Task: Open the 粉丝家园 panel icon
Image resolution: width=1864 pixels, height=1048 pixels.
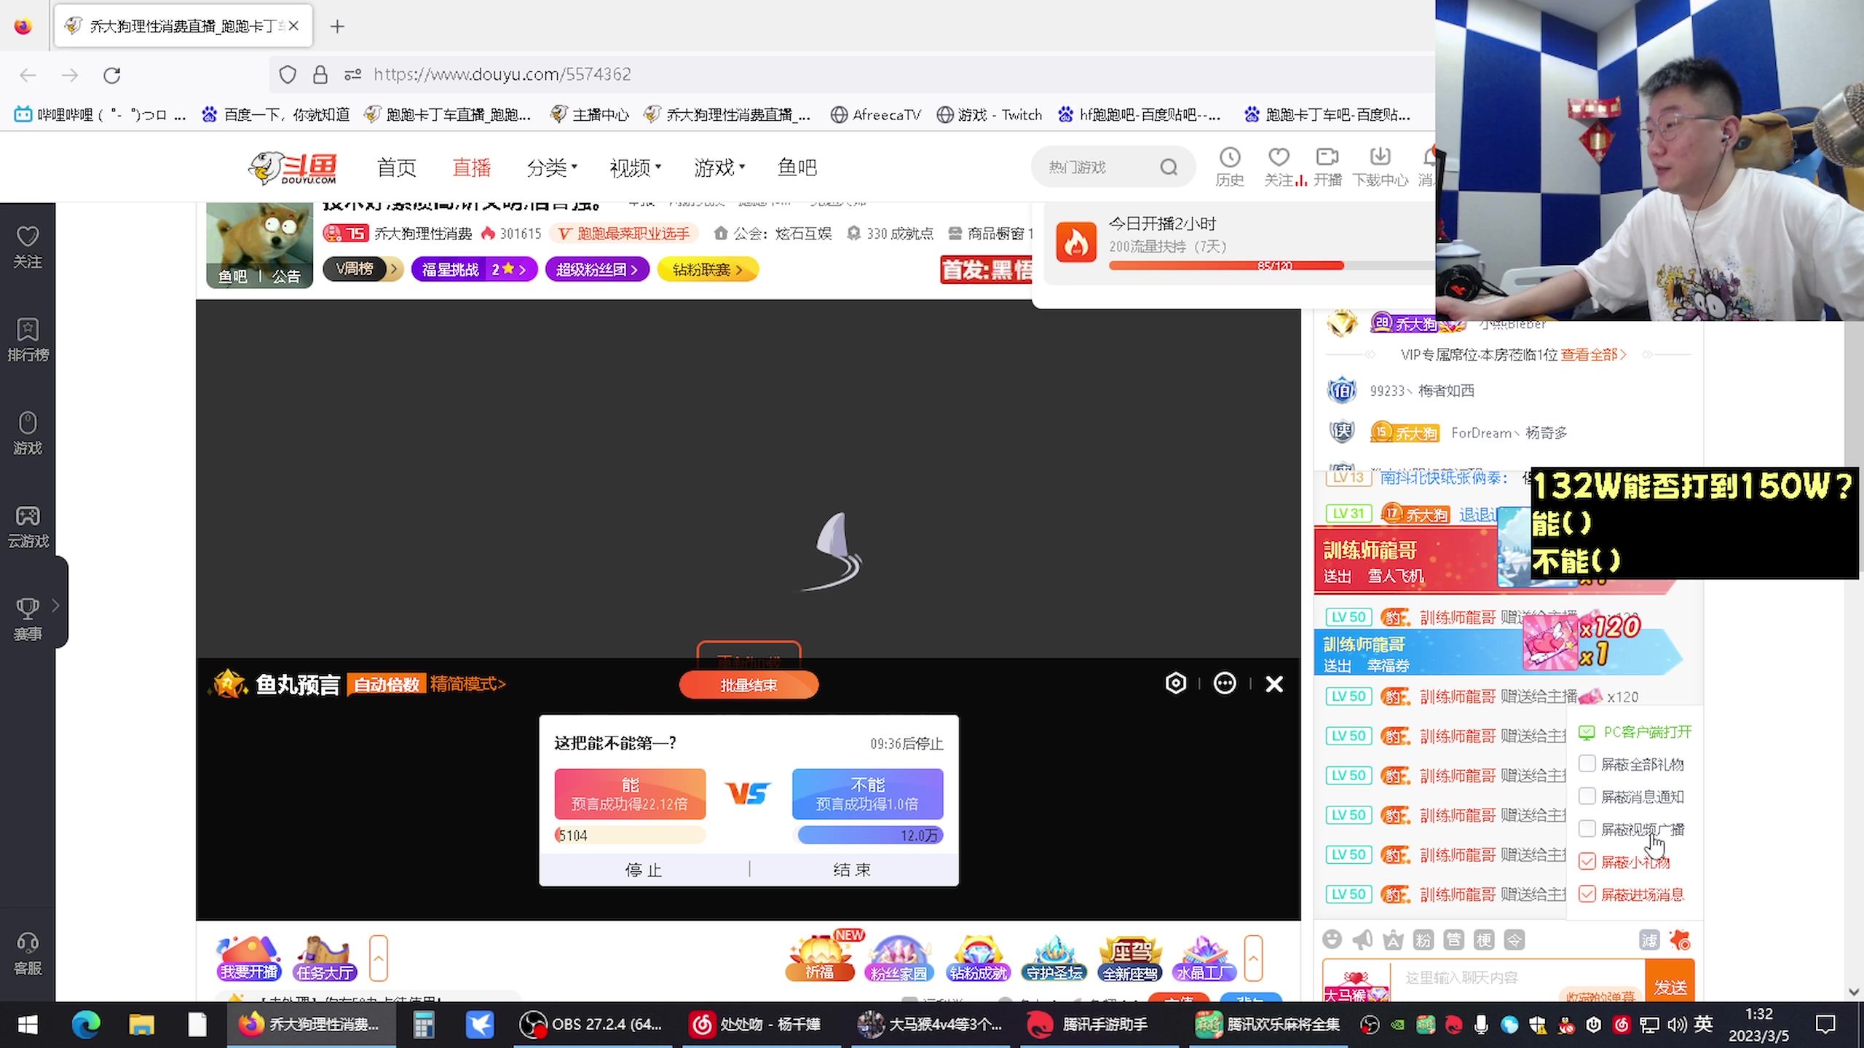Action: [899, 957]
